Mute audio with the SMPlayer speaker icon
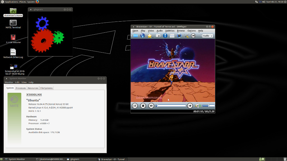 coord(197,106)
